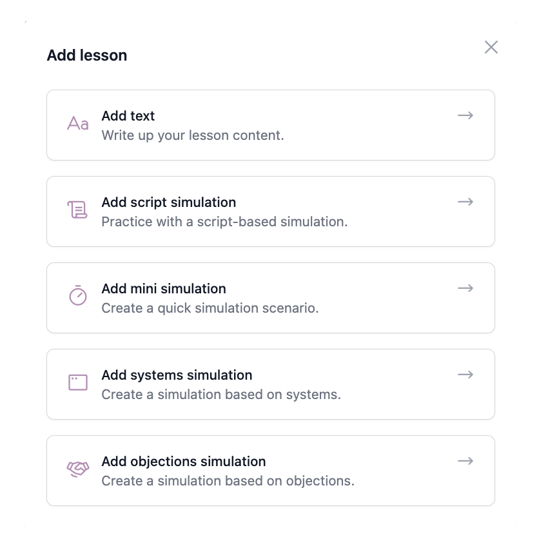
Task: Click the arrow on Add mini simulation
Action: [x=465, y=289]
